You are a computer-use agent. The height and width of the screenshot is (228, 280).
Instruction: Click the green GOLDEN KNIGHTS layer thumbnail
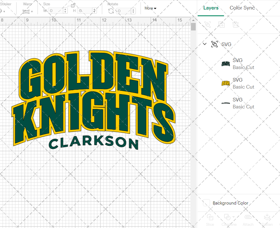pos(225,63)
